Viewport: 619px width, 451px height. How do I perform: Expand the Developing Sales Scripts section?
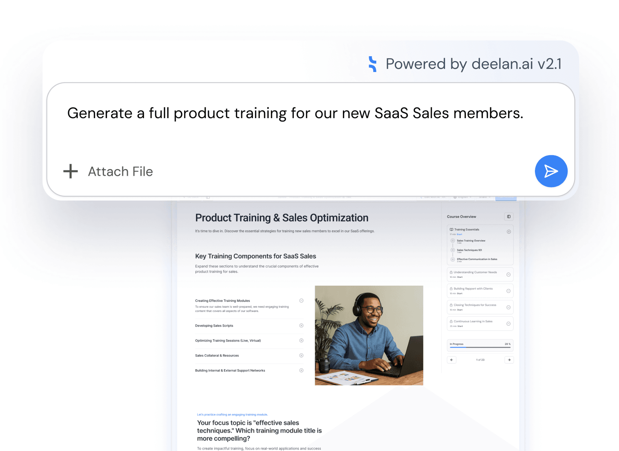tap(301, 325)
